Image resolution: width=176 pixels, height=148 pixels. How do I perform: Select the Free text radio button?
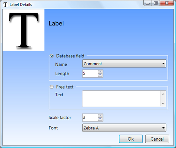coord(52,87)
